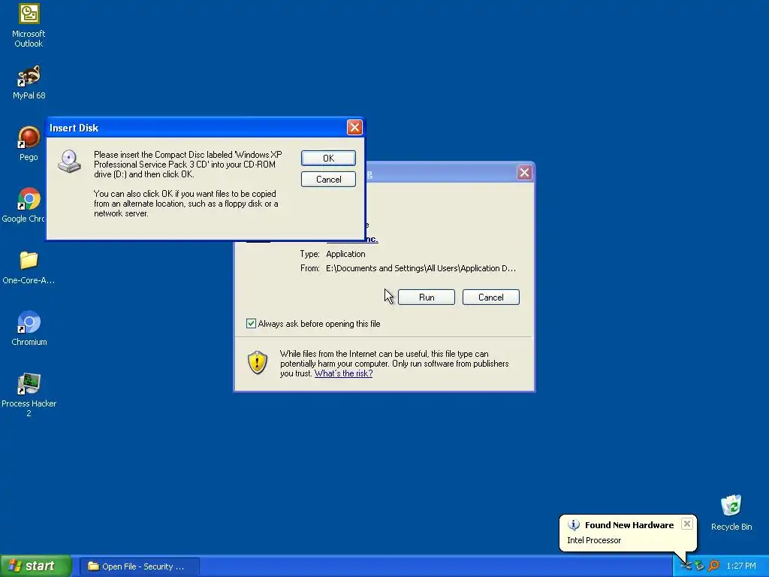This screenshot has width=769, height=577.
Task: Click the Found New Hardware balloon text
Action: coord(629,525)
